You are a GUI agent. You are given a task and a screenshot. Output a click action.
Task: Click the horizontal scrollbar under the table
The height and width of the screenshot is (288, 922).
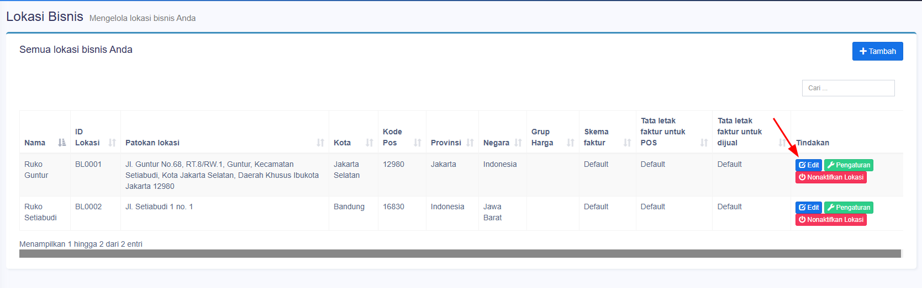pyautogui.click(x=460, y=253)
